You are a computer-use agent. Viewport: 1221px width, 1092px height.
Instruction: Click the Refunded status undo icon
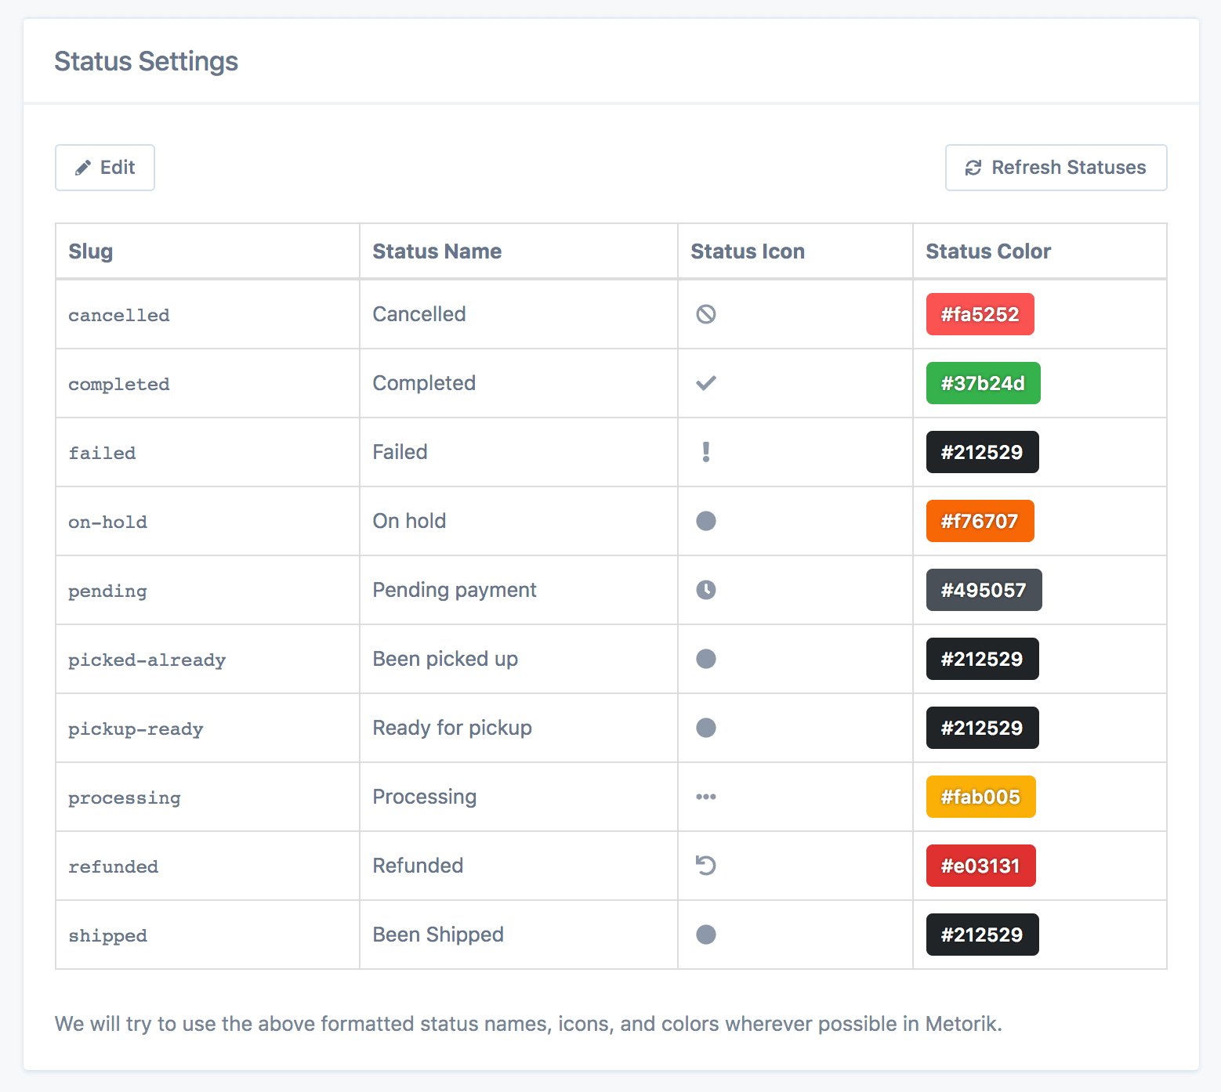(x=706, y=866)
